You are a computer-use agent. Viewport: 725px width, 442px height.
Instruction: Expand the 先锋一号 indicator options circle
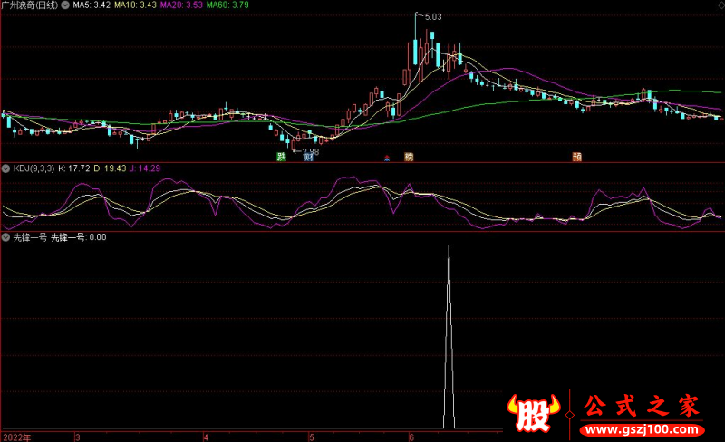6,237
